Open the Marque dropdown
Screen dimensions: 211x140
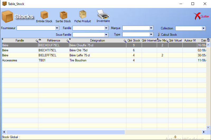click(151, 28)
